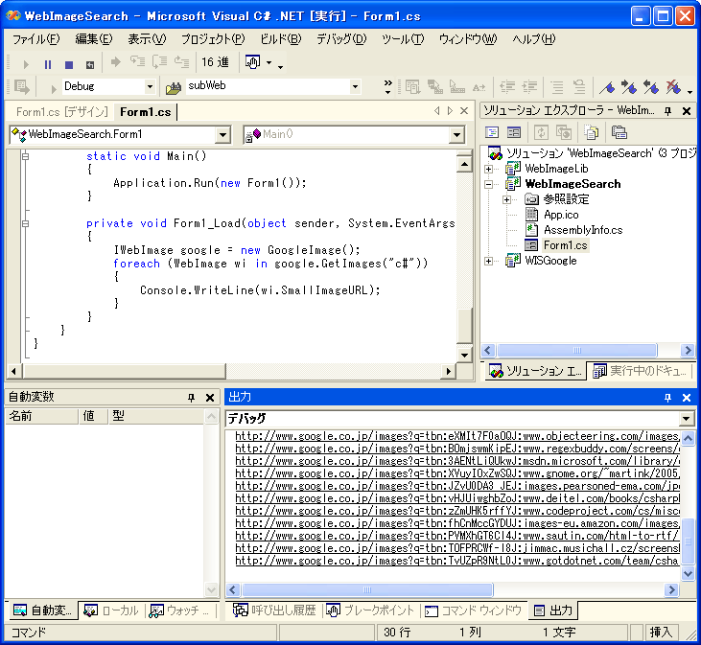
Task: Collapse the WebImageSearch project node
Action: (488, 184)
